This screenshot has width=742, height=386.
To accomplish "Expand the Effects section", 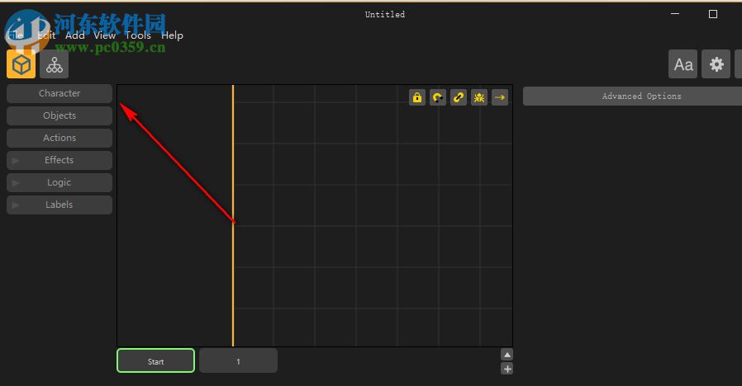I will click(59, 160).
